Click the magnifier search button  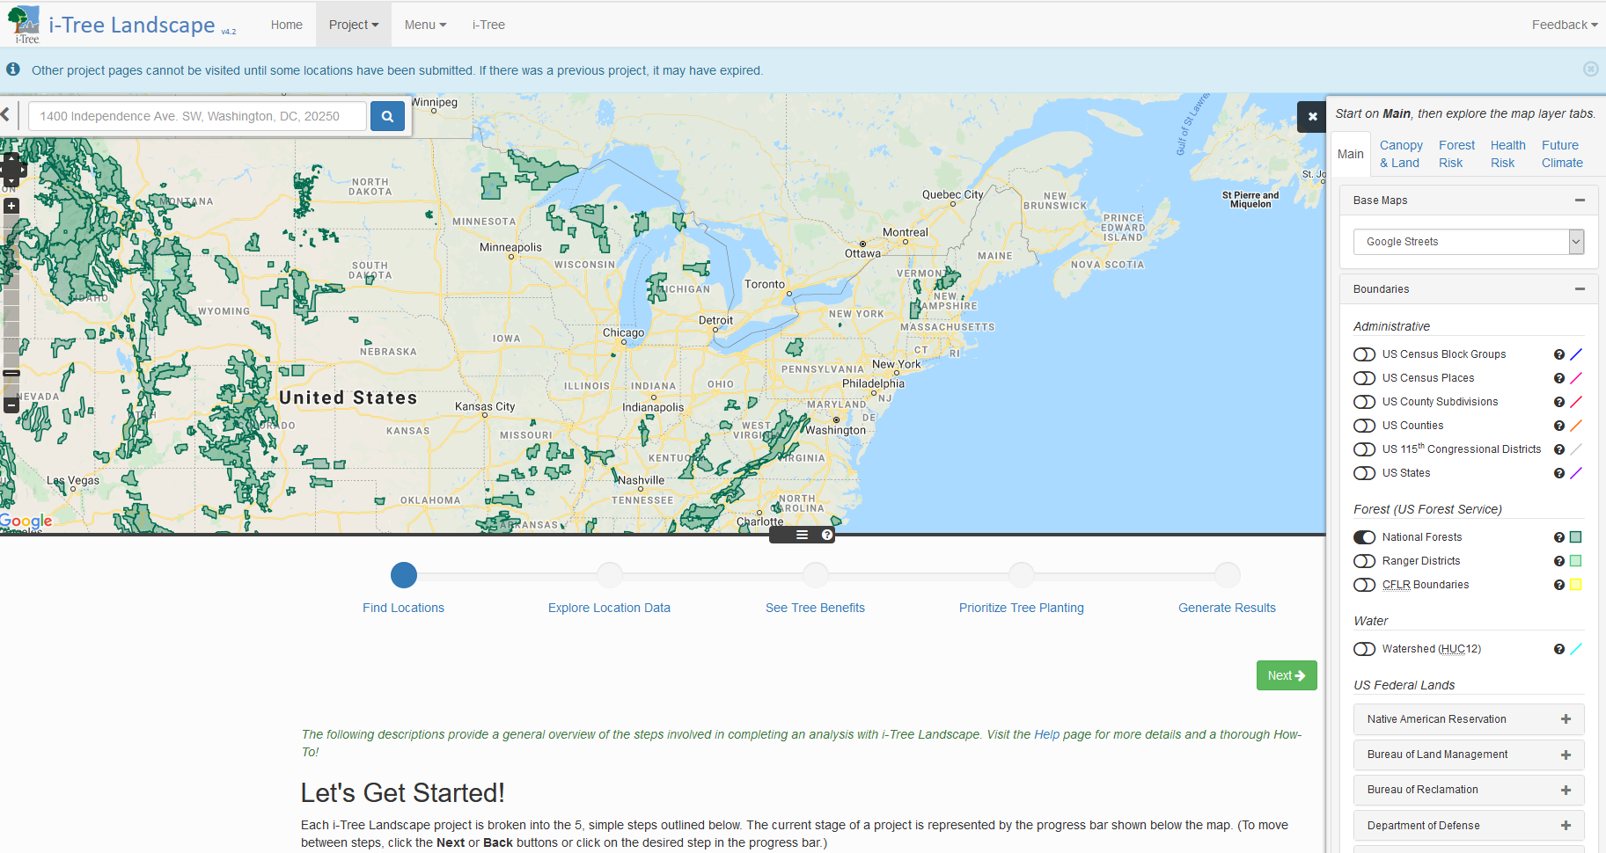tap(387, 116)
